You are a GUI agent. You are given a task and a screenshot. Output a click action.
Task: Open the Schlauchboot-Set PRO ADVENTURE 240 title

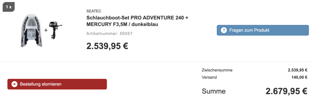coord(137,18)
